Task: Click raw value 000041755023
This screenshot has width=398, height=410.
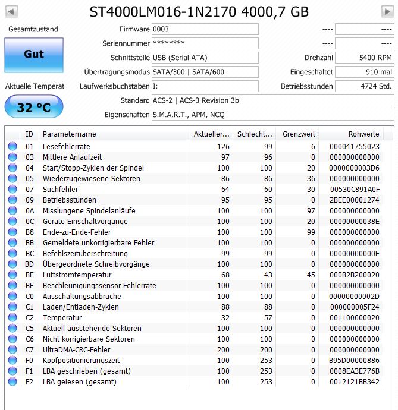Action: 355,146
